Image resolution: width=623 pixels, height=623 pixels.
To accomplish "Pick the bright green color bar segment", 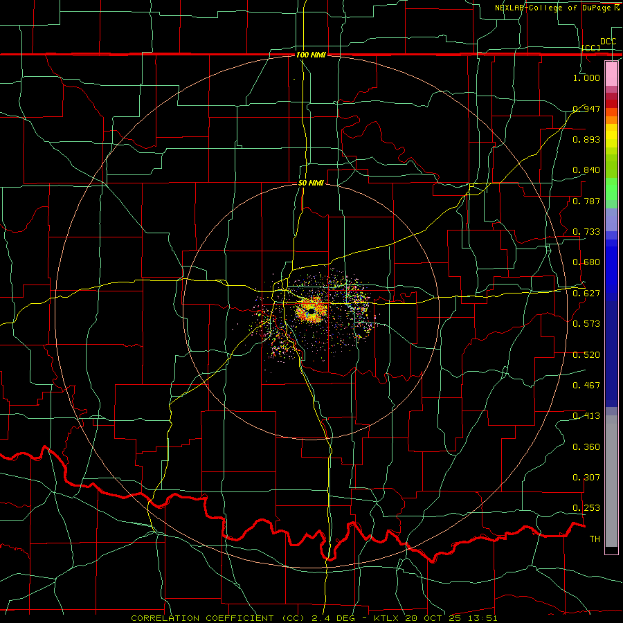I will 611,189.
